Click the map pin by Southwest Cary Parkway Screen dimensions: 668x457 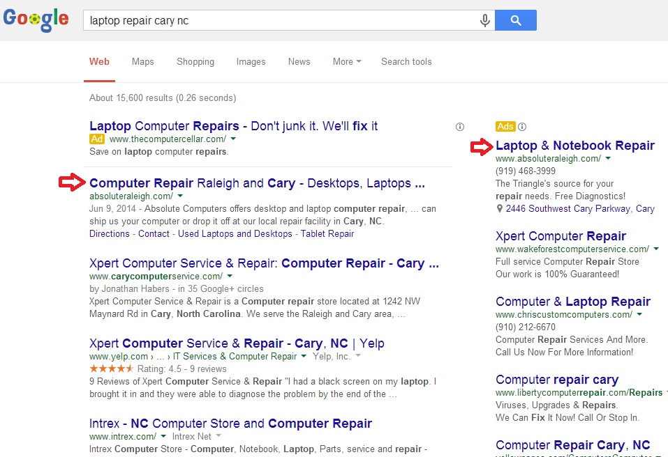[500, 209]
